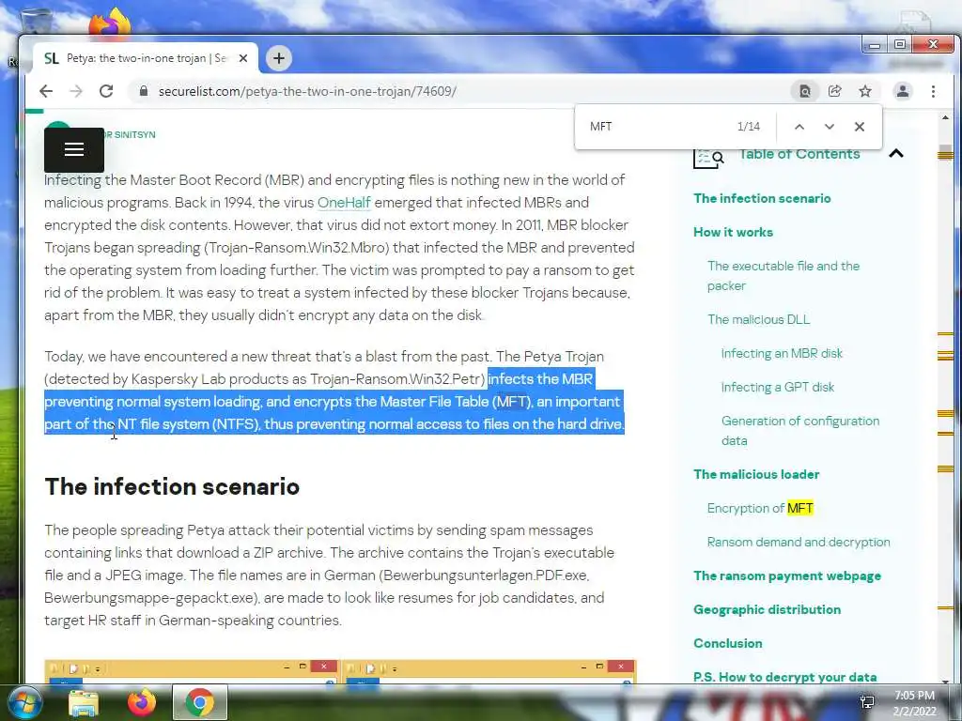Screen dimensions: 962x721
Task: Follow the OneHalf virus link
Action: point(344,203)
